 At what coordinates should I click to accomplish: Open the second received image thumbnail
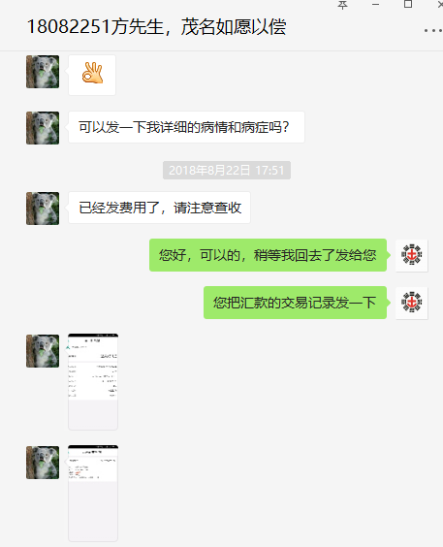[x=93, y=494]
